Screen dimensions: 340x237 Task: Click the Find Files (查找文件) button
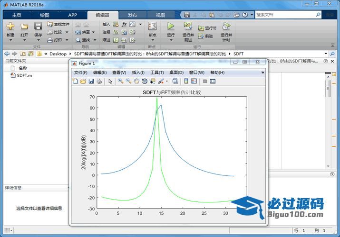[58, 24]
